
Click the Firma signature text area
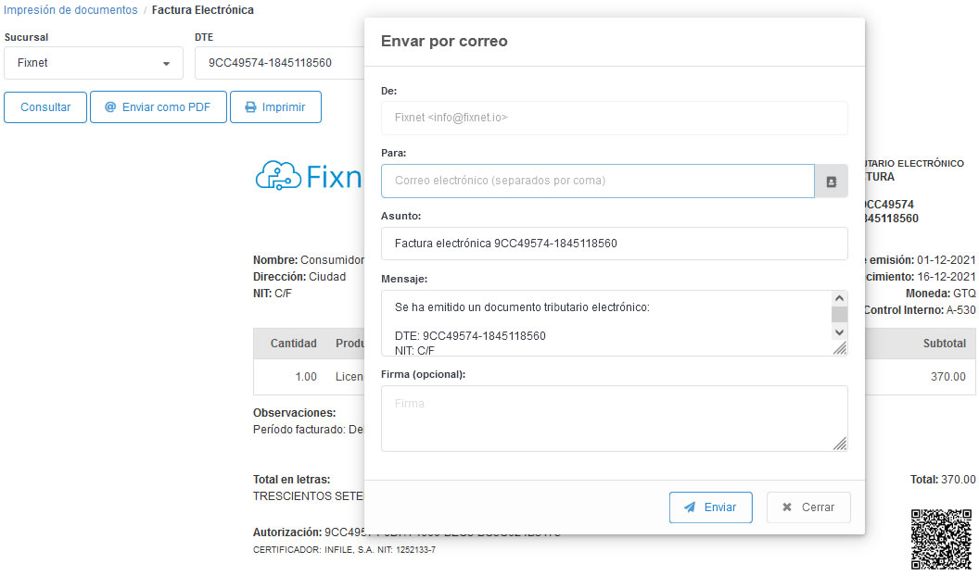click(x=614, y=419)
